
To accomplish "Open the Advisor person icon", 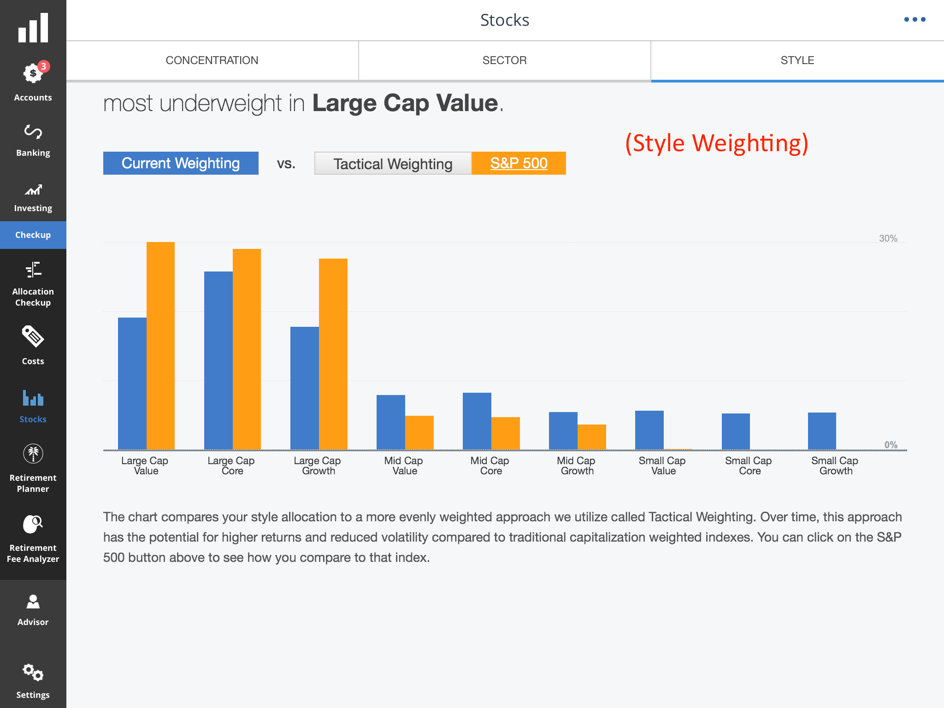I will (x=33, y=602).
